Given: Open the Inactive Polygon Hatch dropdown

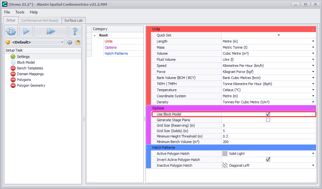Looking at the screenshot, I should (313, 165).
